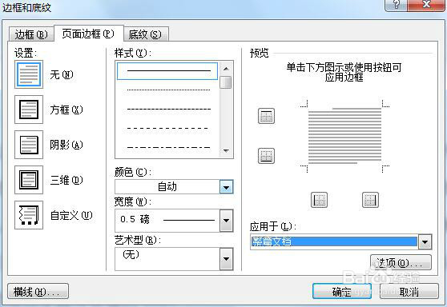Choose the 方框 (Box) border setting icon

pyautogui.click(x=29, y=110)
